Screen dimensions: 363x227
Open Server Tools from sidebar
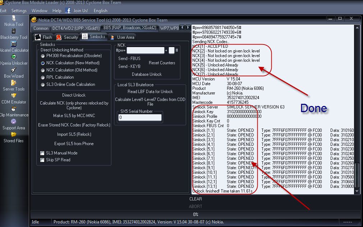coord(14,83)
